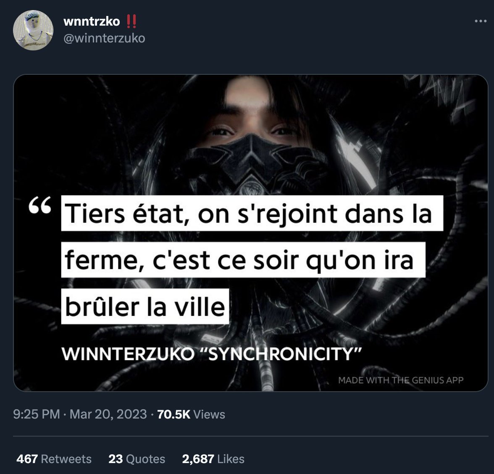Open the three-dot more options menu
Screen dimensions: 494x474
click(481, 21)
